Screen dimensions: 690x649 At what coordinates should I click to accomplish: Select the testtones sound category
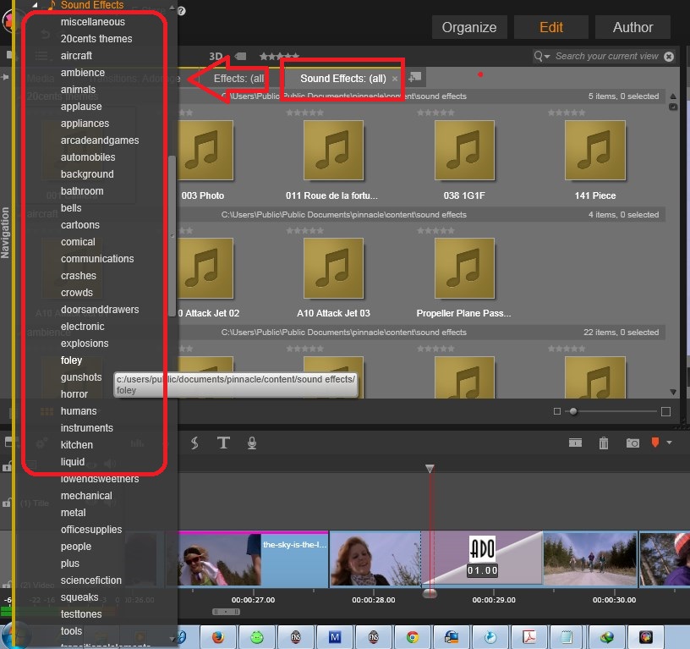[81, 613]
